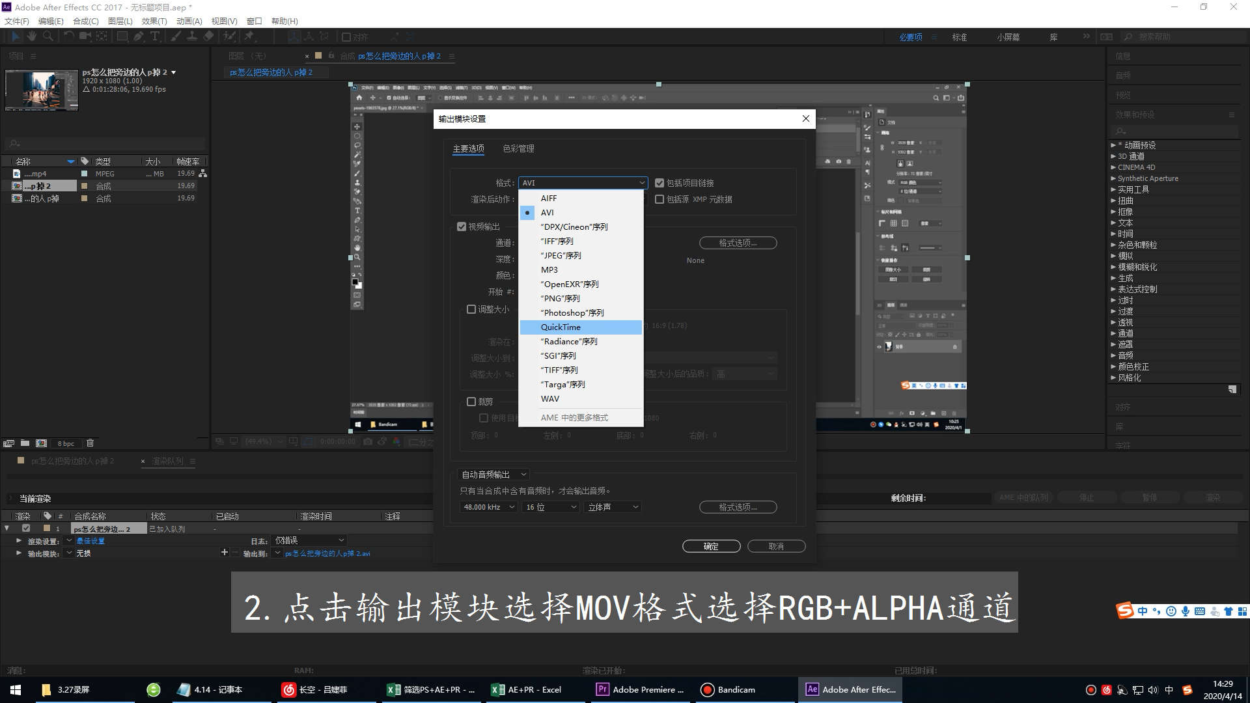Image resolution: width=1250 pixels, height=703 pixels.
Task: Select the Roto Brush tool
Action: (x=229, y=36)
